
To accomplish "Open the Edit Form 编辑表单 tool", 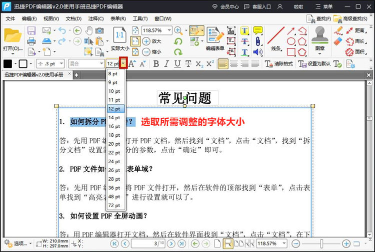I will point(215,38).
